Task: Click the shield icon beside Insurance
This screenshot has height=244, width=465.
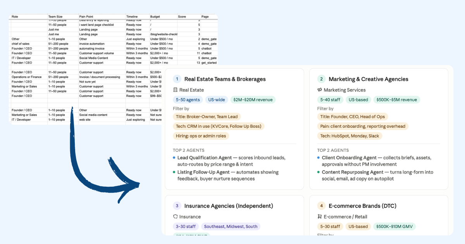Action: tap(175, 217)
